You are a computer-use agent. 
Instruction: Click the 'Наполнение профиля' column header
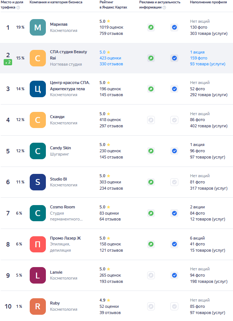(208, 2)
